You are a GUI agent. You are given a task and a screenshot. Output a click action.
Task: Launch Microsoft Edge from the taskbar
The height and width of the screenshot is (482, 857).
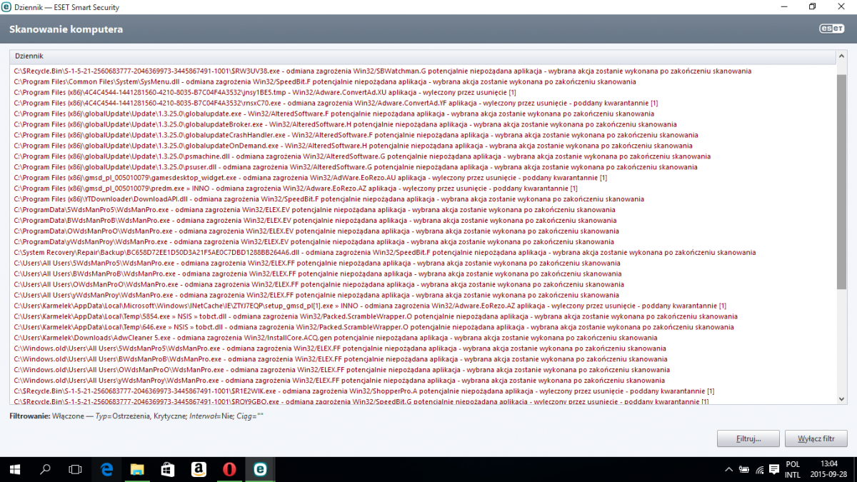pos(107,469)
